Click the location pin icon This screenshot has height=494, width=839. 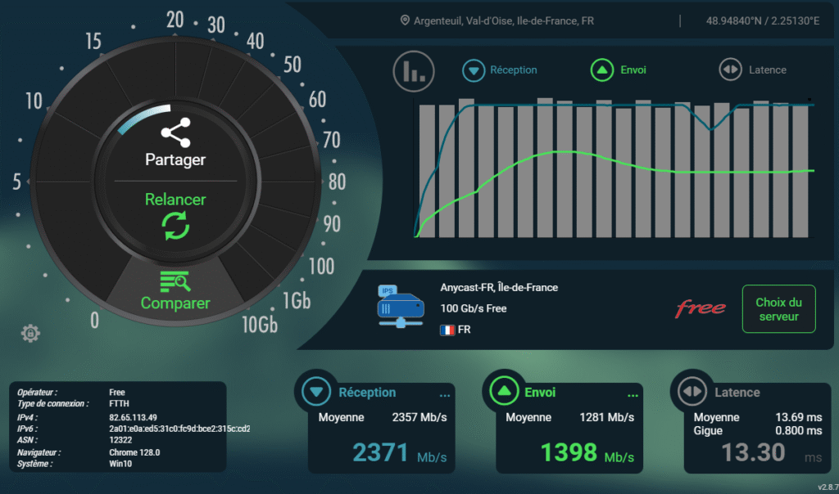pyautogui.click(x=405, y=20)
